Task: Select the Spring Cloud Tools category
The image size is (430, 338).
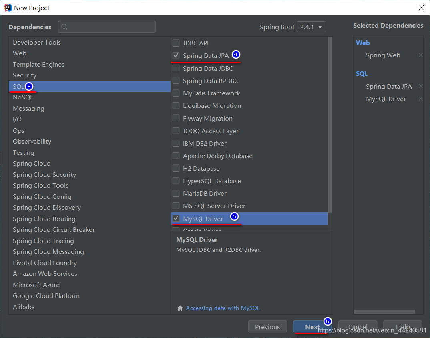Action: click(90, 186)
